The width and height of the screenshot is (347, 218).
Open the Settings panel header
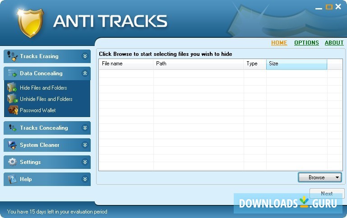47,162
